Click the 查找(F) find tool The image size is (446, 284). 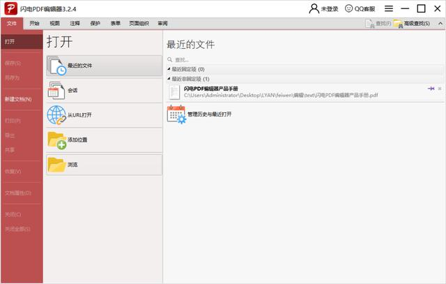pos(378,24)
